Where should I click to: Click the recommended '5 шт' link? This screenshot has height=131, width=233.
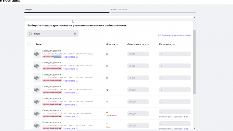(x=186, y=129)
